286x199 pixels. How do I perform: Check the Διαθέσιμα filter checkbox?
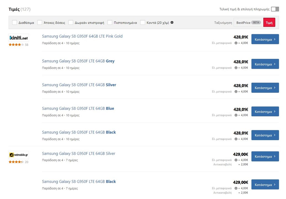(x=14, y=22)
